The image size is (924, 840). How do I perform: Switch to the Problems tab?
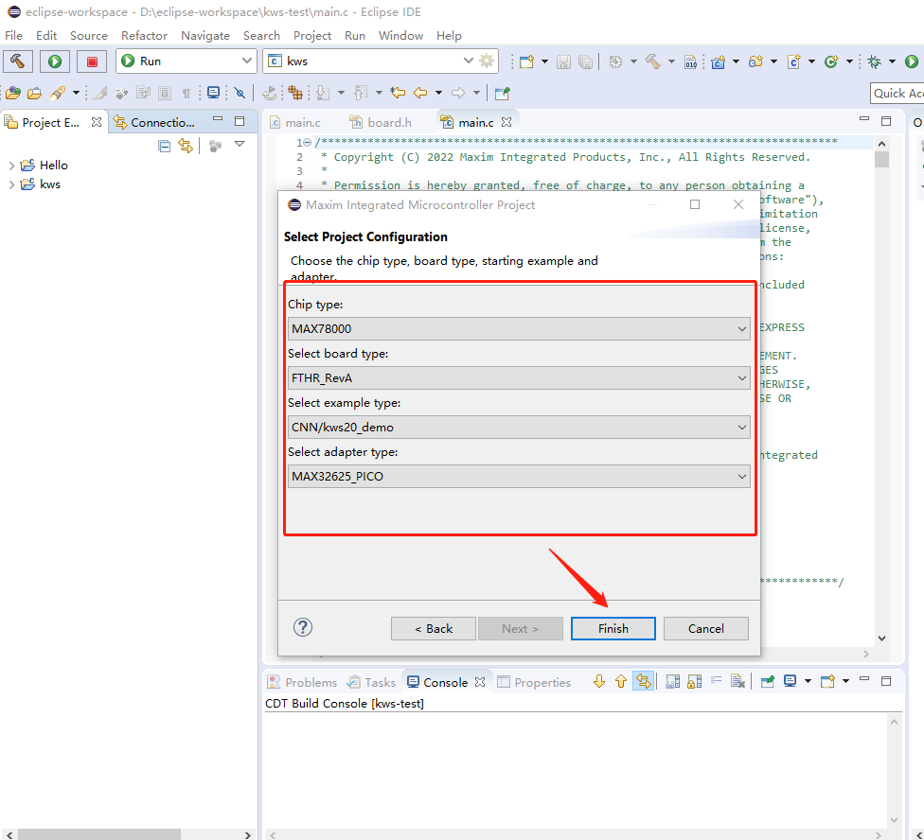pyautogui.click(x=302, y=682)
